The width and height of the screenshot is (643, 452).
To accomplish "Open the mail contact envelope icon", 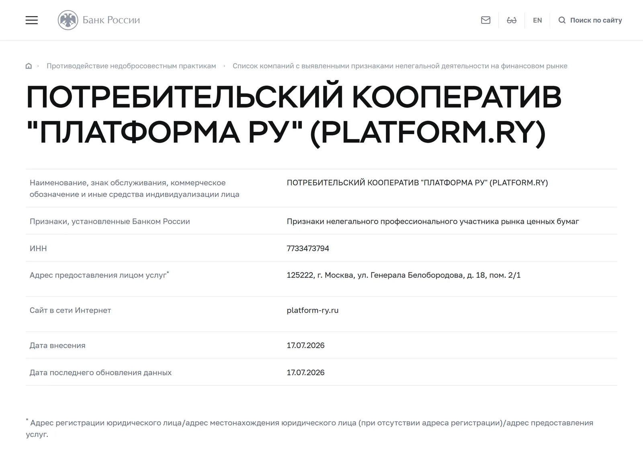I will point(485,20).
